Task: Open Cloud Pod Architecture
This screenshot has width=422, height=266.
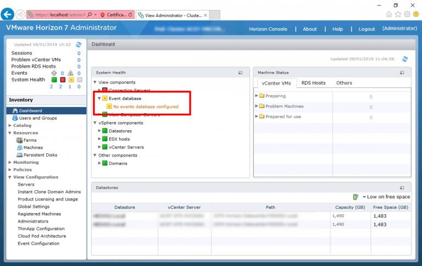Action: click(42, 236)
